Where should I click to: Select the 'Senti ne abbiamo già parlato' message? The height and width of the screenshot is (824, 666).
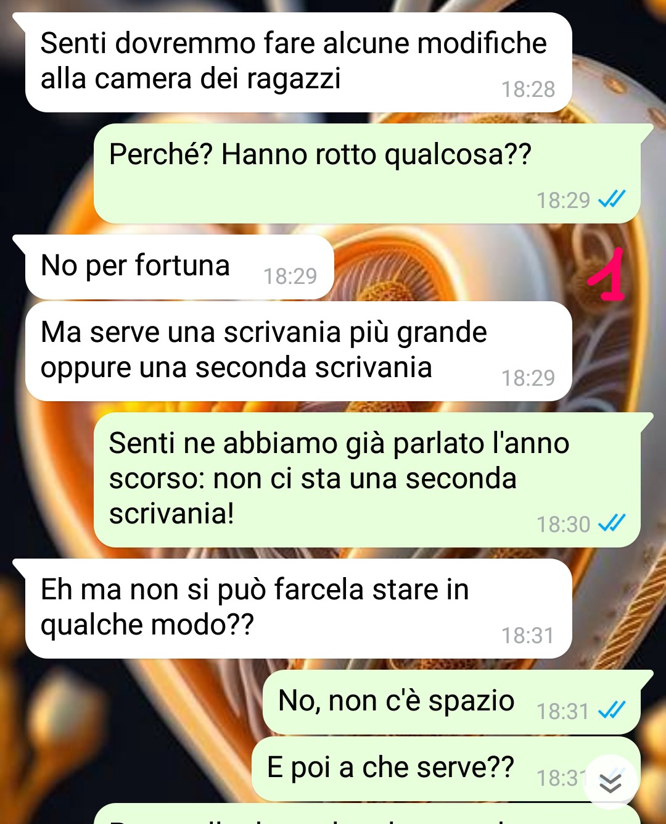point(367,480)
